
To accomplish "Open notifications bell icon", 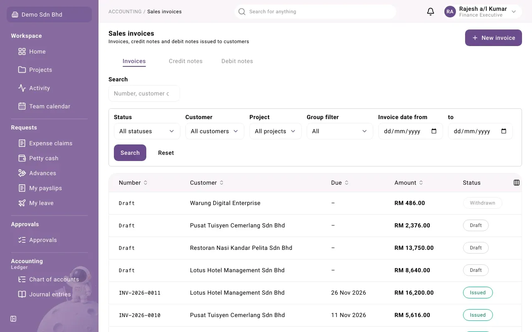I will 431,12.
